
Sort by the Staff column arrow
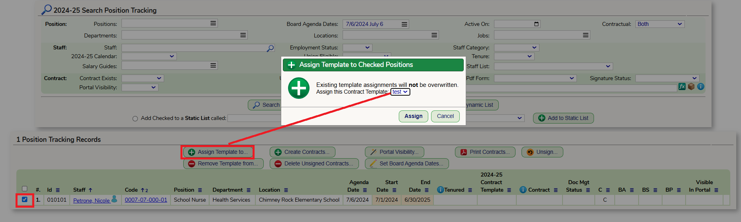90,190
